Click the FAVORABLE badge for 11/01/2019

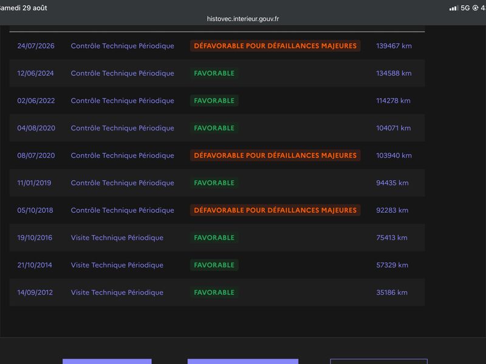pyautogui.click(x=214, y=183)
